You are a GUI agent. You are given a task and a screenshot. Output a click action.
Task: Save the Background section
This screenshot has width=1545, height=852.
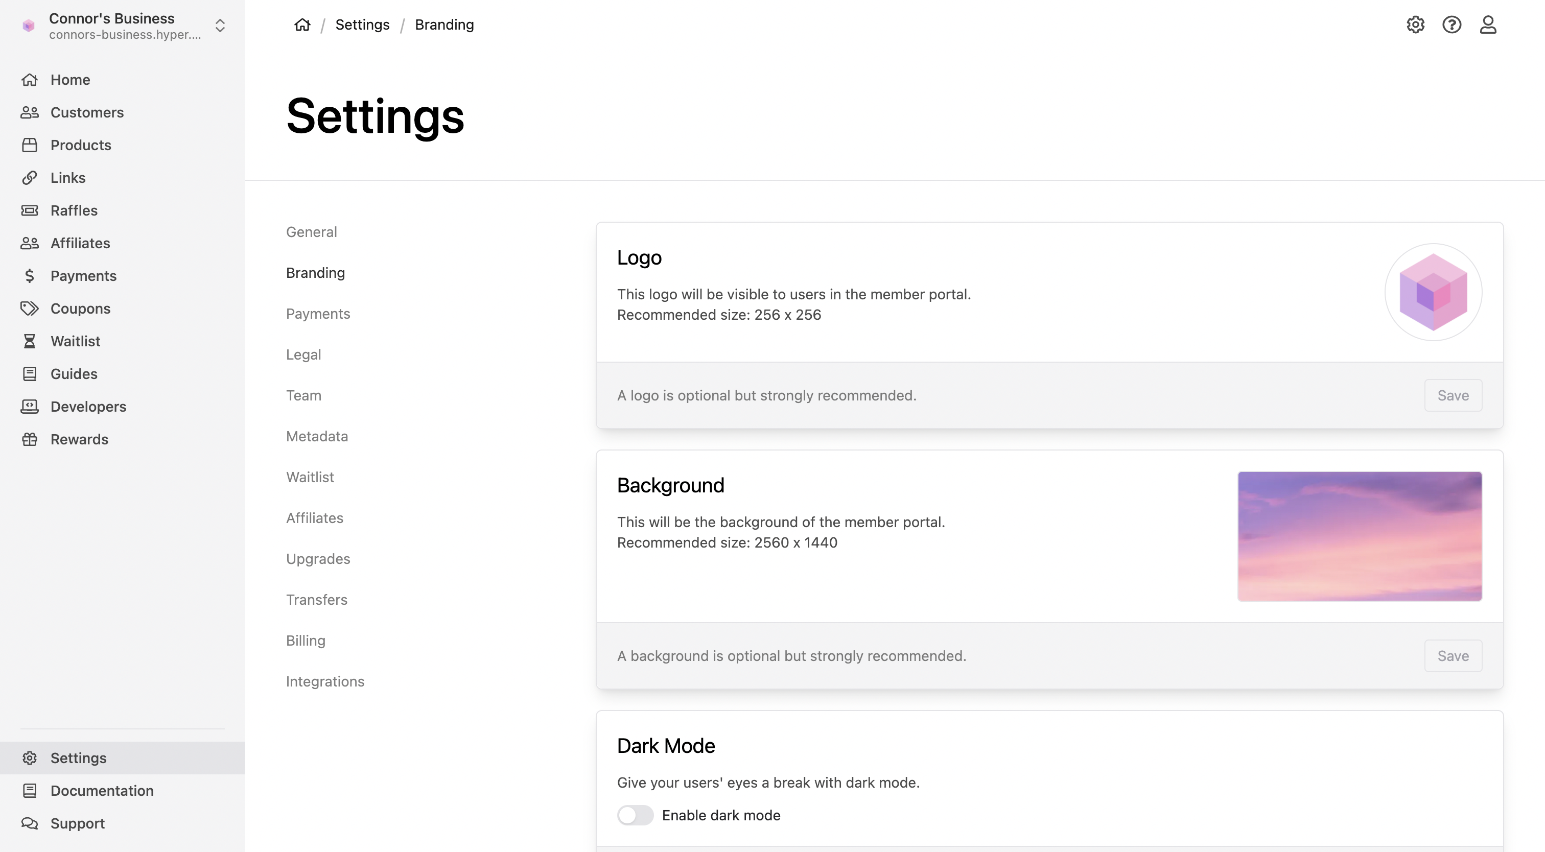(1453, 655)
